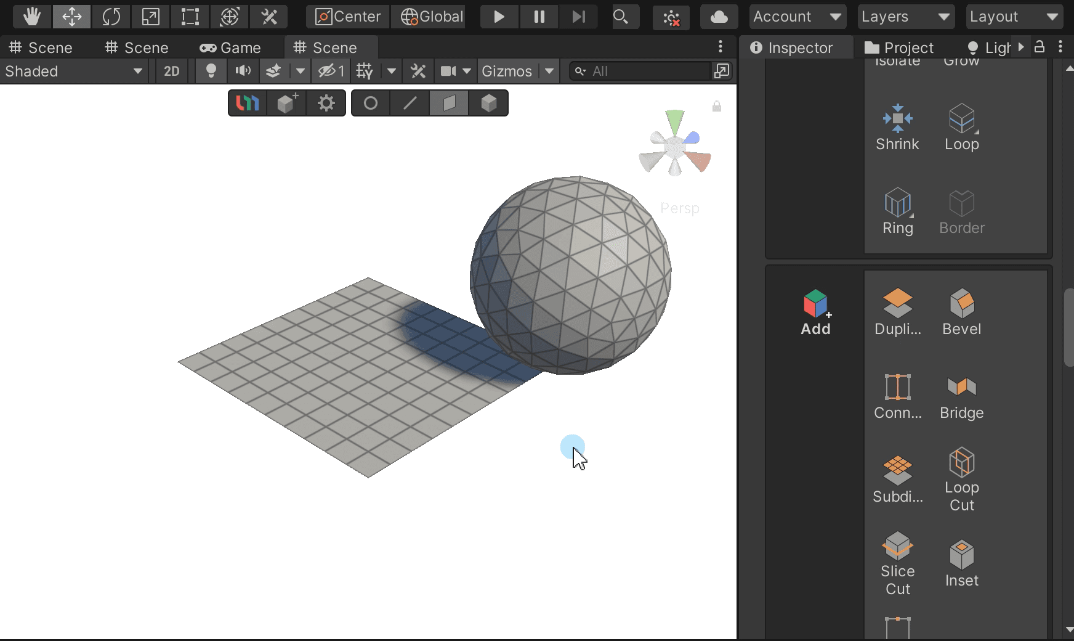Click the Ring selection tool

pos(898,211)
